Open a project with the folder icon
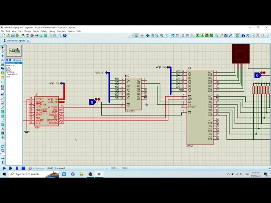Viewport: 271px width, 203px height. click(x=8, y=36)
